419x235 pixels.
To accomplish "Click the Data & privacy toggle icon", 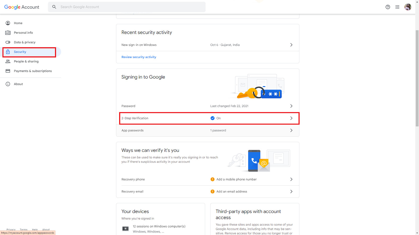I will click(8, 42).
